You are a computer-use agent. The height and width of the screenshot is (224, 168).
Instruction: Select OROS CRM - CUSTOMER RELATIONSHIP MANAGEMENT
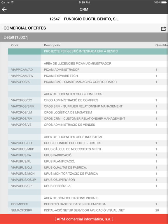85,119
